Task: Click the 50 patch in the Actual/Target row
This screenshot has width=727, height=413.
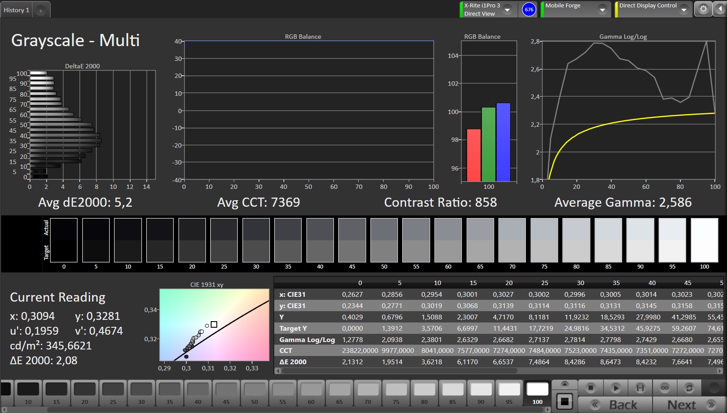Action: pyautogui.click(x=384, y=240)
